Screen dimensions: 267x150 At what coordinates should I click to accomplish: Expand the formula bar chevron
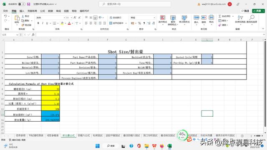(x=264, y=35)
